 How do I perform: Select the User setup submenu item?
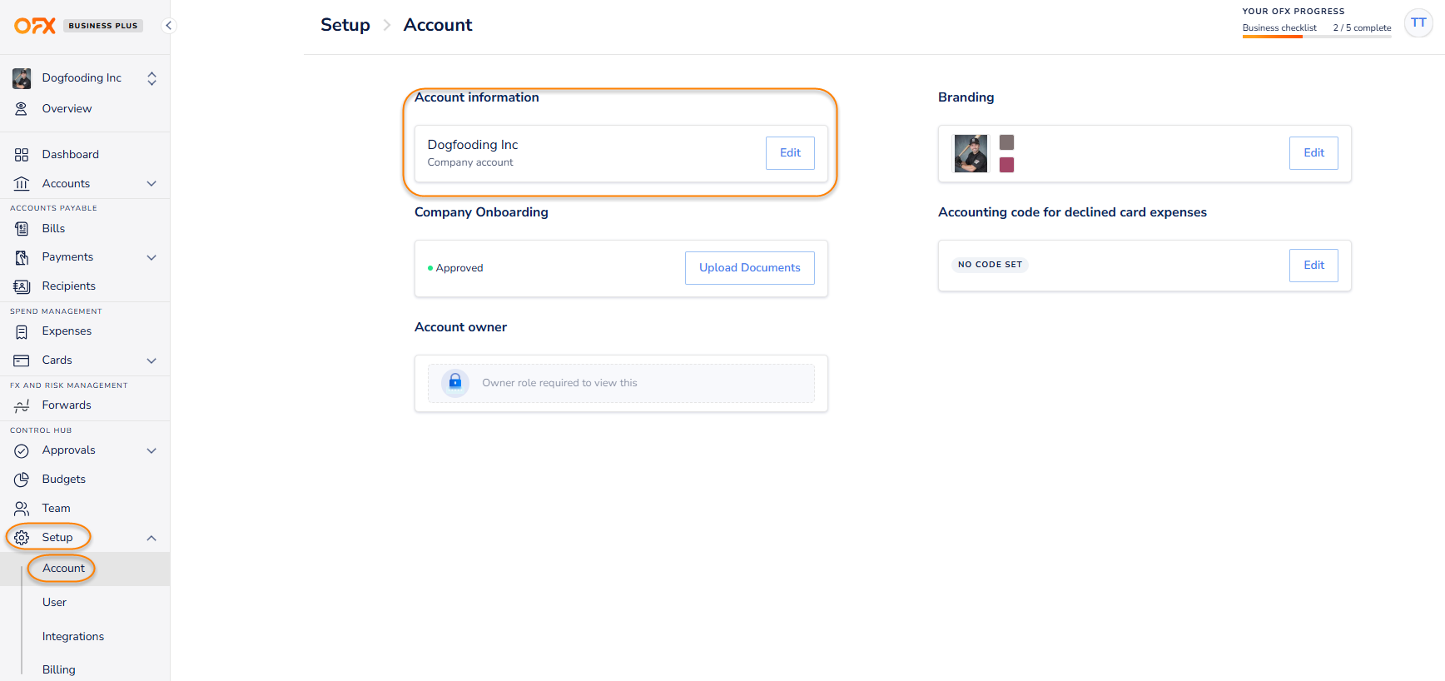(x=54, y=602)
